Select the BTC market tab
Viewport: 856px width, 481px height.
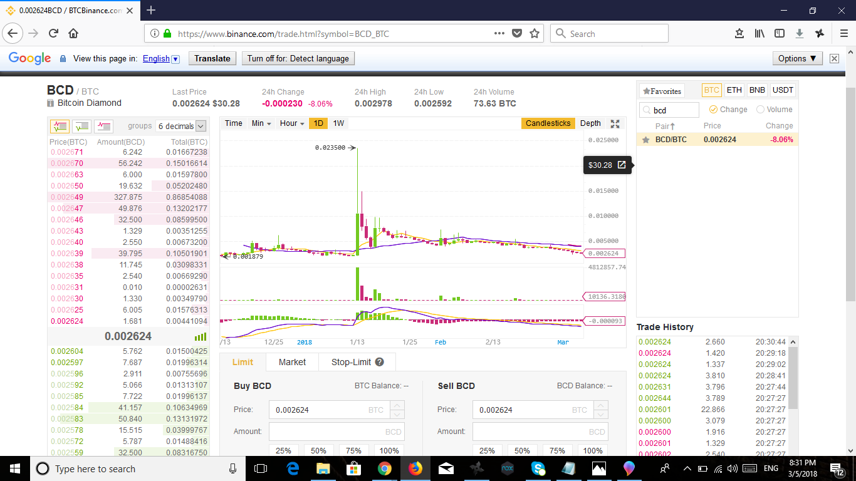(x=711, y=90)
